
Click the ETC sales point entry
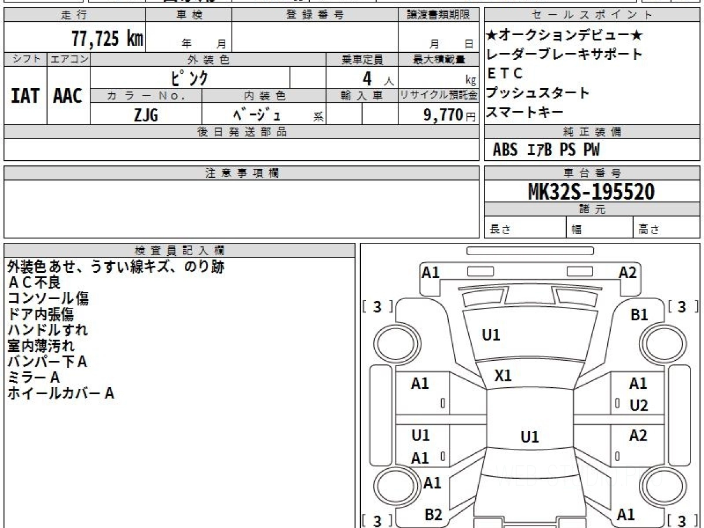[x=505, y=74]
